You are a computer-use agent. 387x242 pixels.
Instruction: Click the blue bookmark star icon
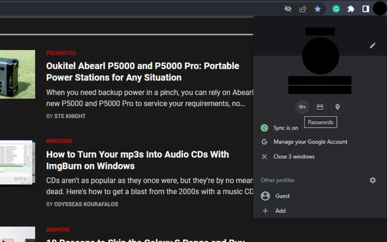(318, 9)
